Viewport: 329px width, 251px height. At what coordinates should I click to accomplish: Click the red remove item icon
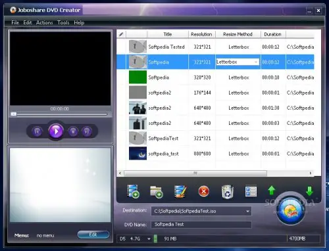[204, 191]
